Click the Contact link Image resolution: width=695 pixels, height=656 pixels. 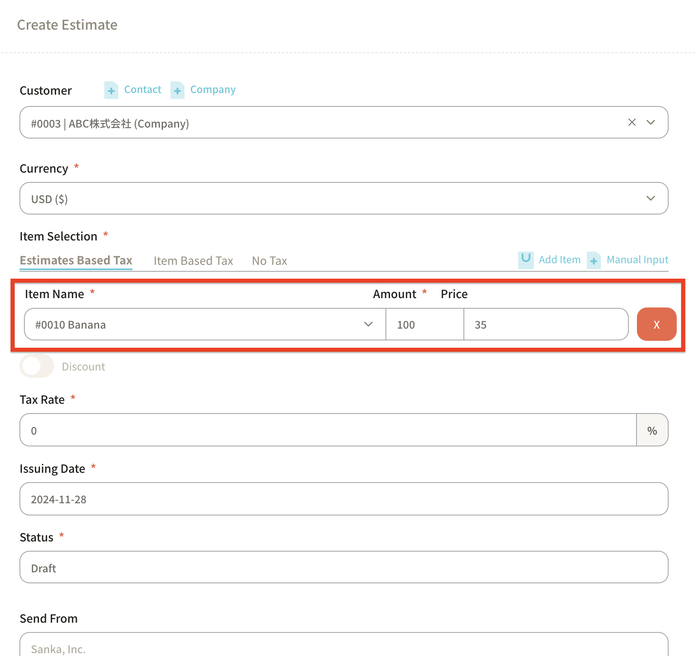[x=143, y=89]
